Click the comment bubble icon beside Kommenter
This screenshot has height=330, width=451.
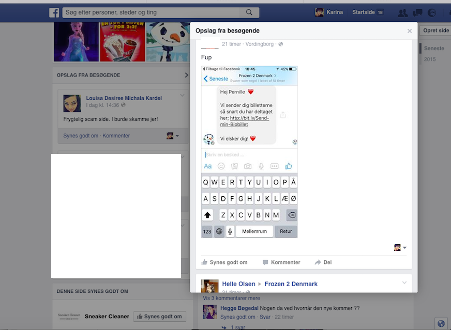click(x=265, y=262)
